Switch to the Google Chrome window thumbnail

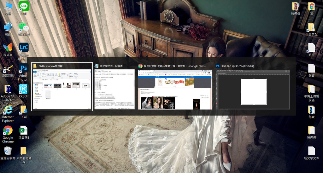click(175, 89)
